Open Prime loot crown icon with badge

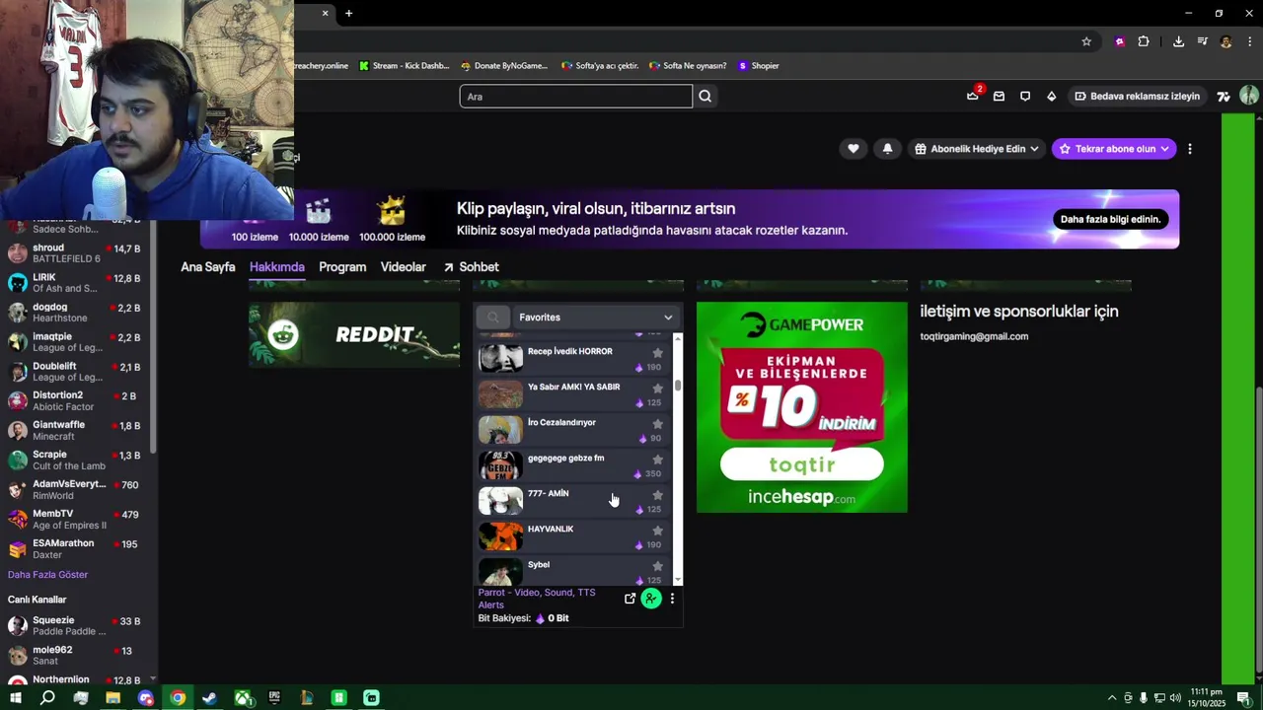(x=973, y=95)
